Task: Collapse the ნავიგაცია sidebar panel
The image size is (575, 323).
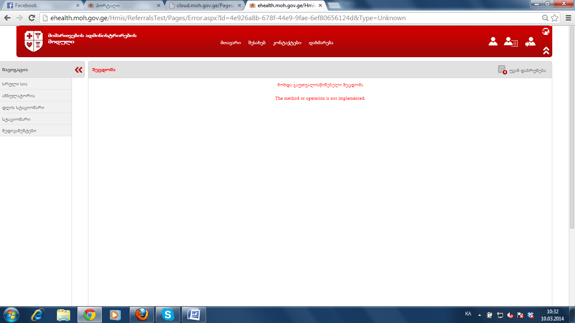Action: tap(78, 70)
